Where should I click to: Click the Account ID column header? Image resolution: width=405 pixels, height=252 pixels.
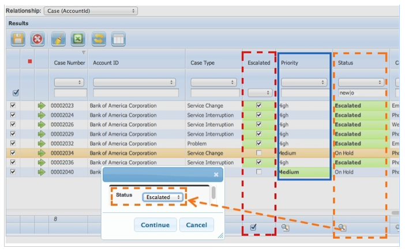[x=106, y=63]
